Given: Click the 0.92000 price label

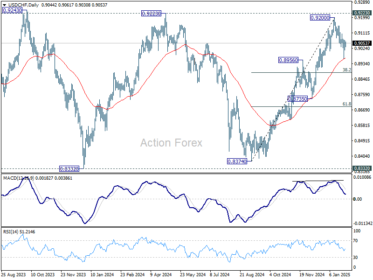Looking at the screenshot, I should click(320, 18).
